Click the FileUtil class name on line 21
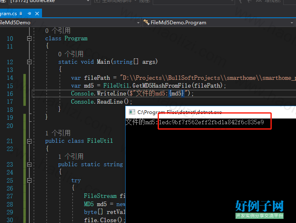Viewport: 296px width, 223px height. (x=100, y=141)
